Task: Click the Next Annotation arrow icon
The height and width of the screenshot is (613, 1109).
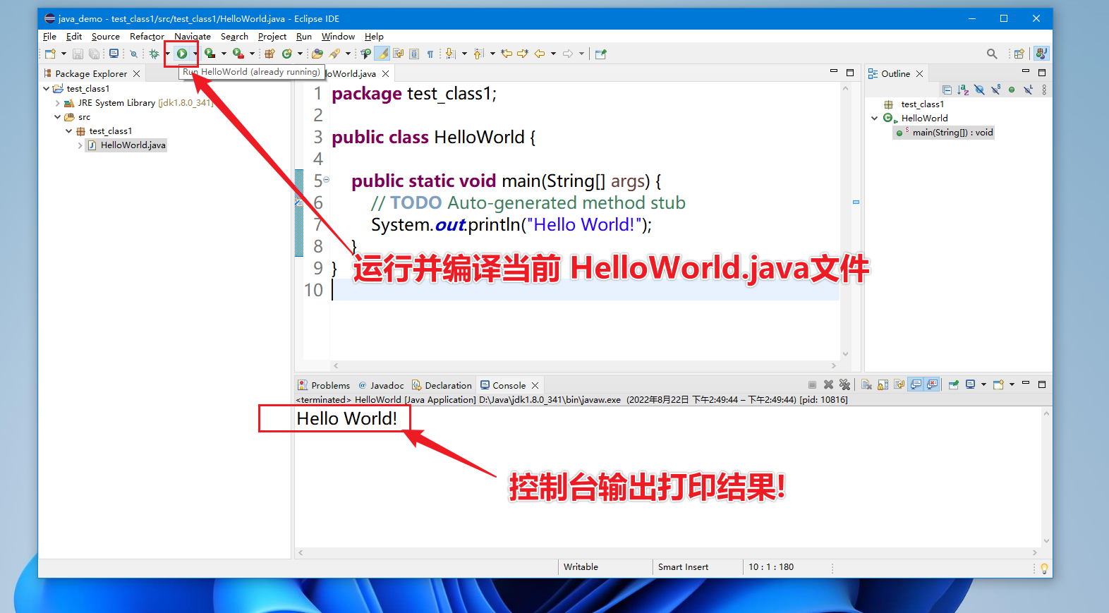Action: pyautogui.click(x=450, y=54)
